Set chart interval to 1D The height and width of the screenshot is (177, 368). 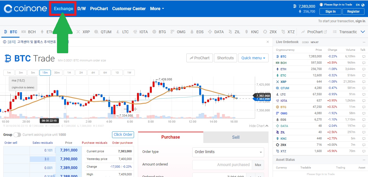[x=117, y=73]
